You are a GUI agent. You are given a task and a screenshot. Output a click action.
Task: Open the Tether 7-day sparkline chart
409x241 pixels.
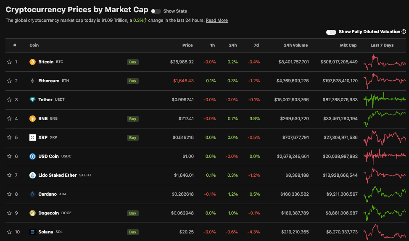click(x=385, y=100)
